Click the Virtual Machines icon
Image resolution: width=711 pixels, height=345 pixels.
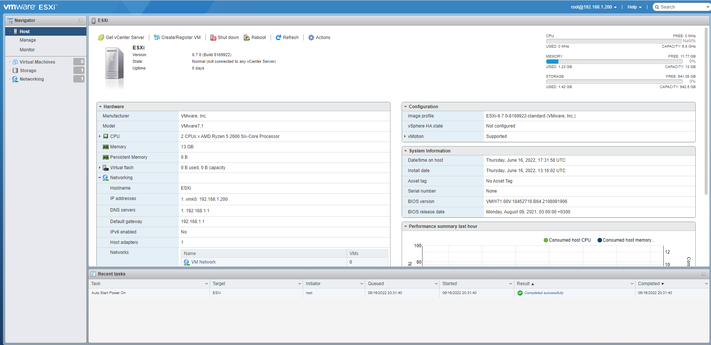15,62
